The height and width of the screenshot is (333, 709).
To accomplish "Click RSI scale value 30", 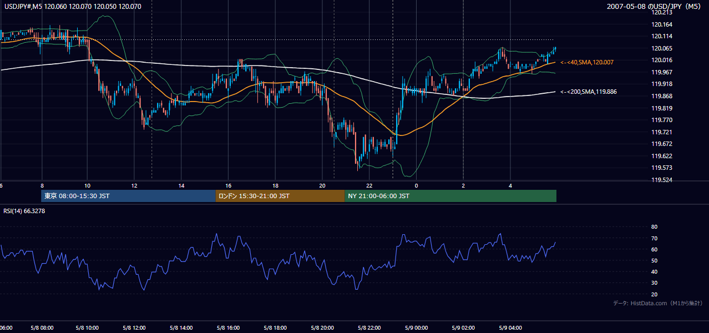I will coord(655,282).
